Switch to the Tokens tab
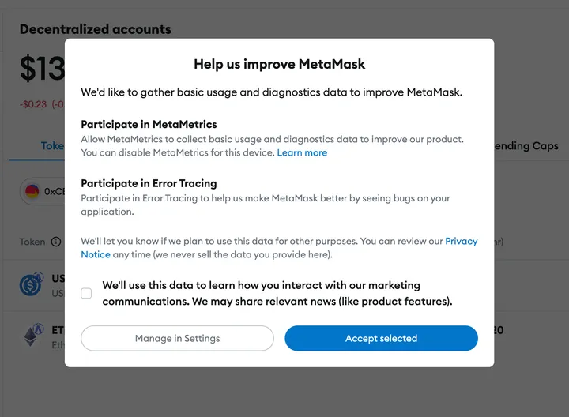Image resolution: width=569 pixels, height=417 pixels. pos(52,146)
